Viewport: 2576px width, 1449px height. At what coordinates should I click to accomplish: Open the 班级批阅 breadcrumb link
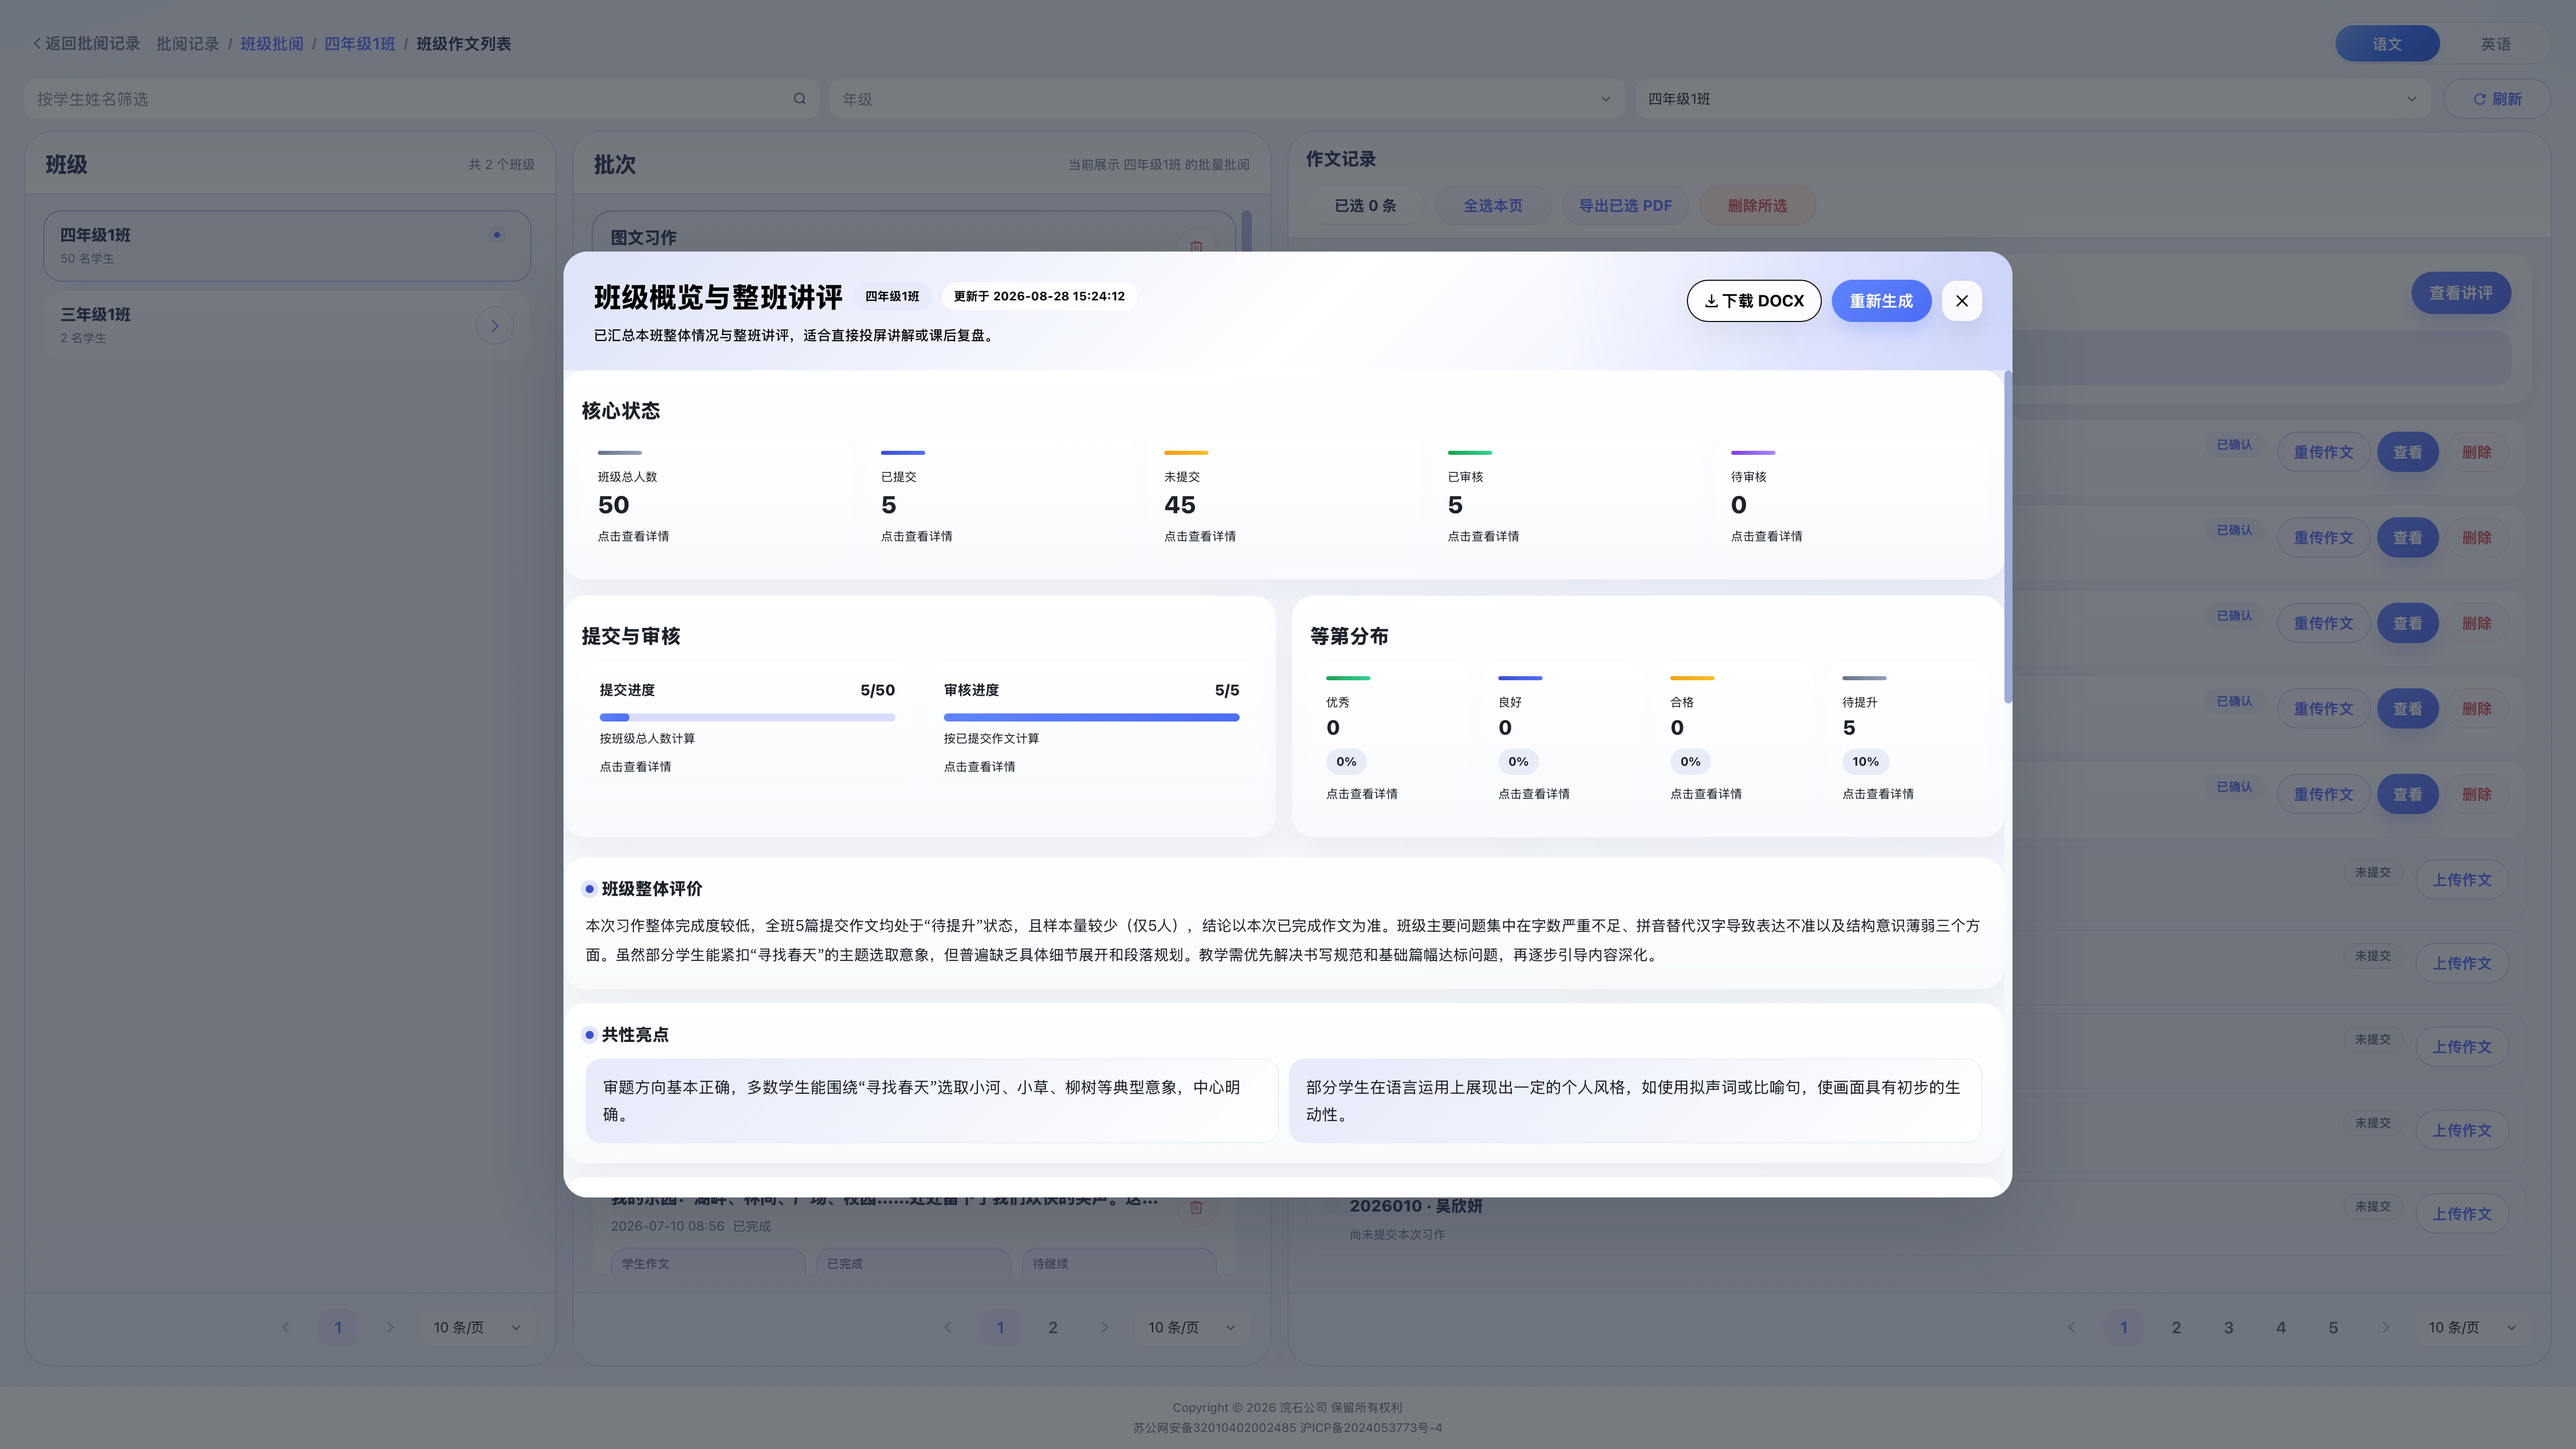(x=272, y=44)
